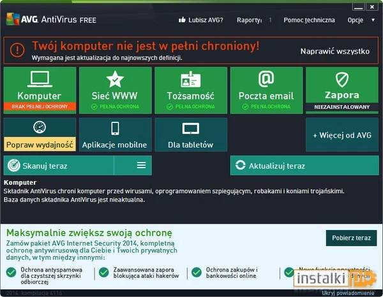Click Maksymalnie zwiększ swoją ochronę heading
The height and width of the screenshot is (297, 383).
pyautogui.click(x=89, y=233)
